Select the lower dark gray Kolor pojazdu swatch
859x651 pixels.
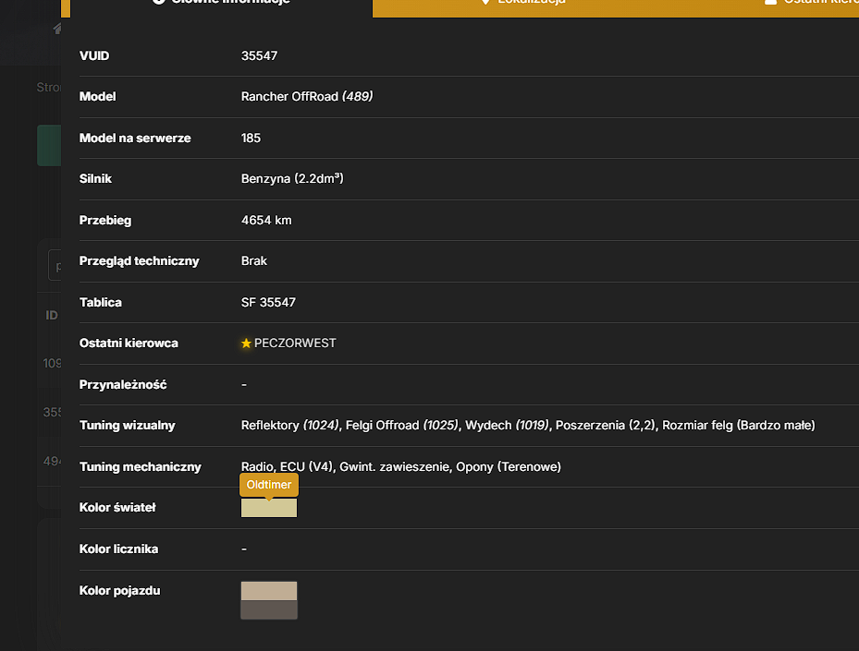click(x=269, y=609)
